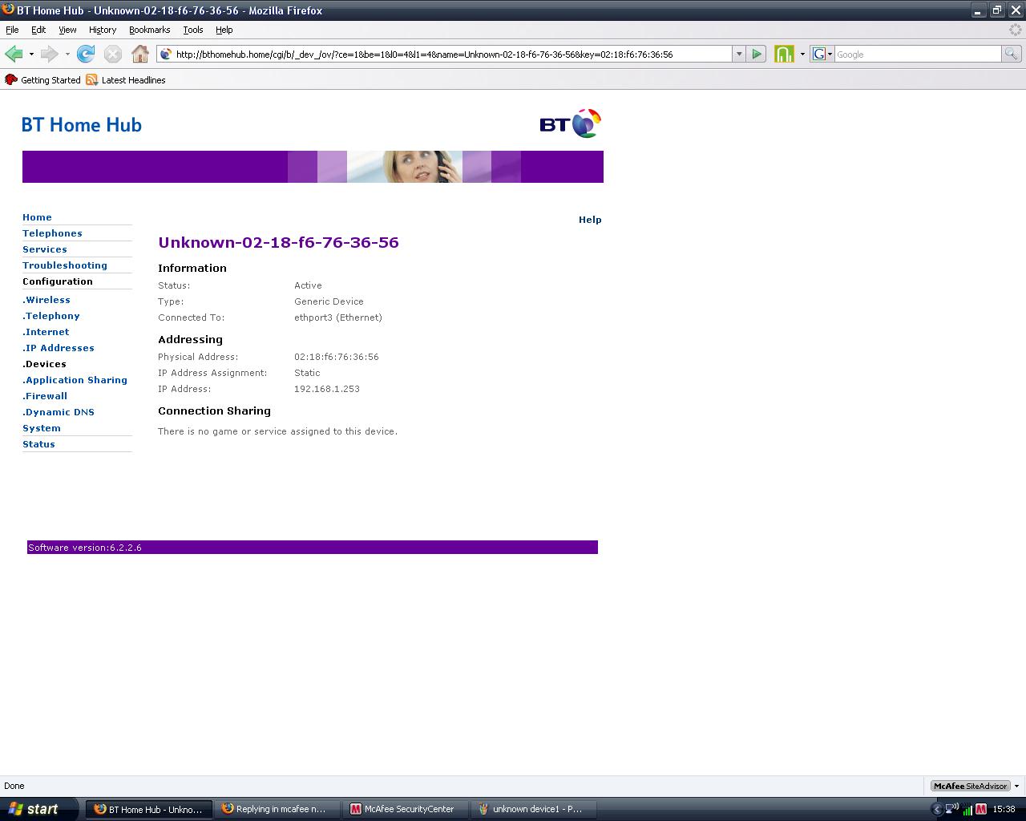Click the McAfee SiteAdvisor status button
1026x821 pixels.
(970, 786)
